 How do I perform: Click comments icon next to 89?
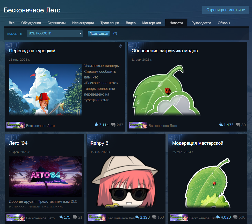[x=238, y=125]
